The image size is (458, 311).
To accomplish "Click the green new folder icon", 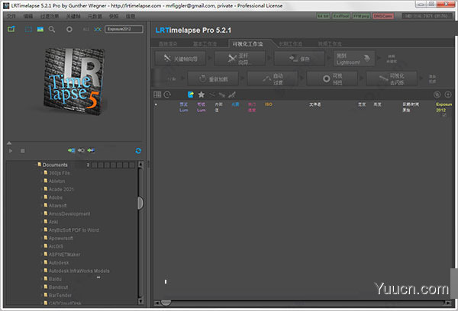I will [11, 29].
